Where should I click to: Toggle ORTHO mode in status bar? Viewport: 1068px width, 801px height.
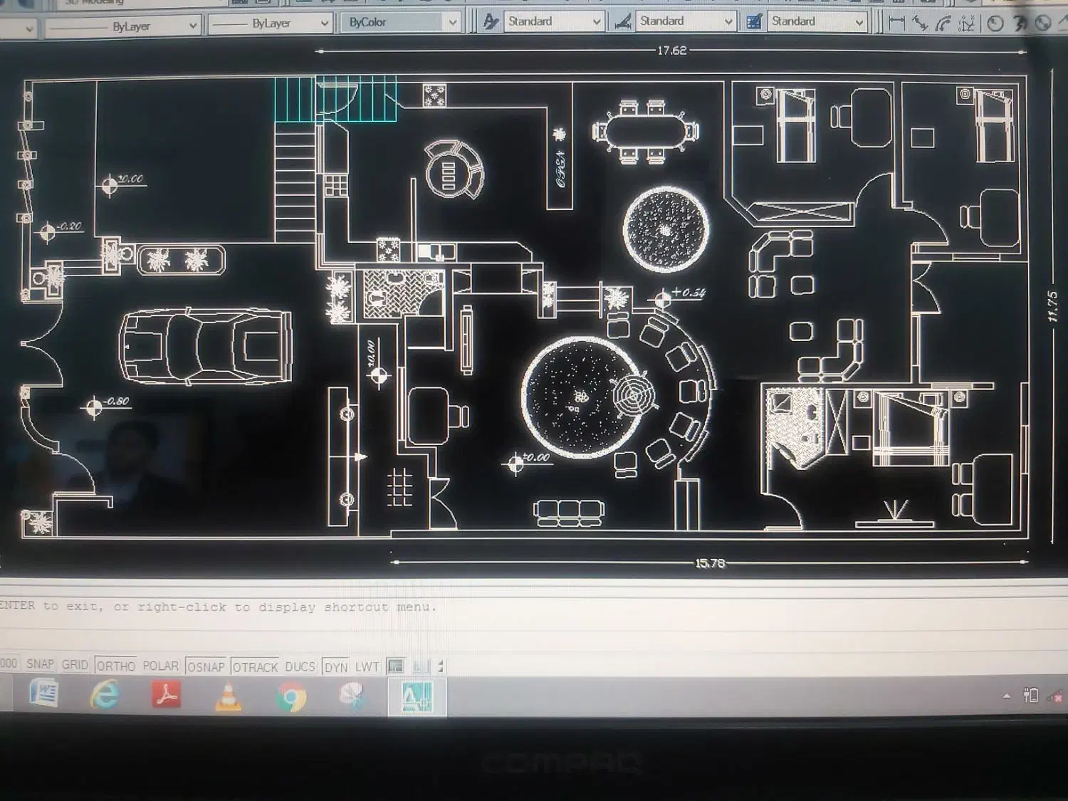pyautogui.click(x=115, y=666)
